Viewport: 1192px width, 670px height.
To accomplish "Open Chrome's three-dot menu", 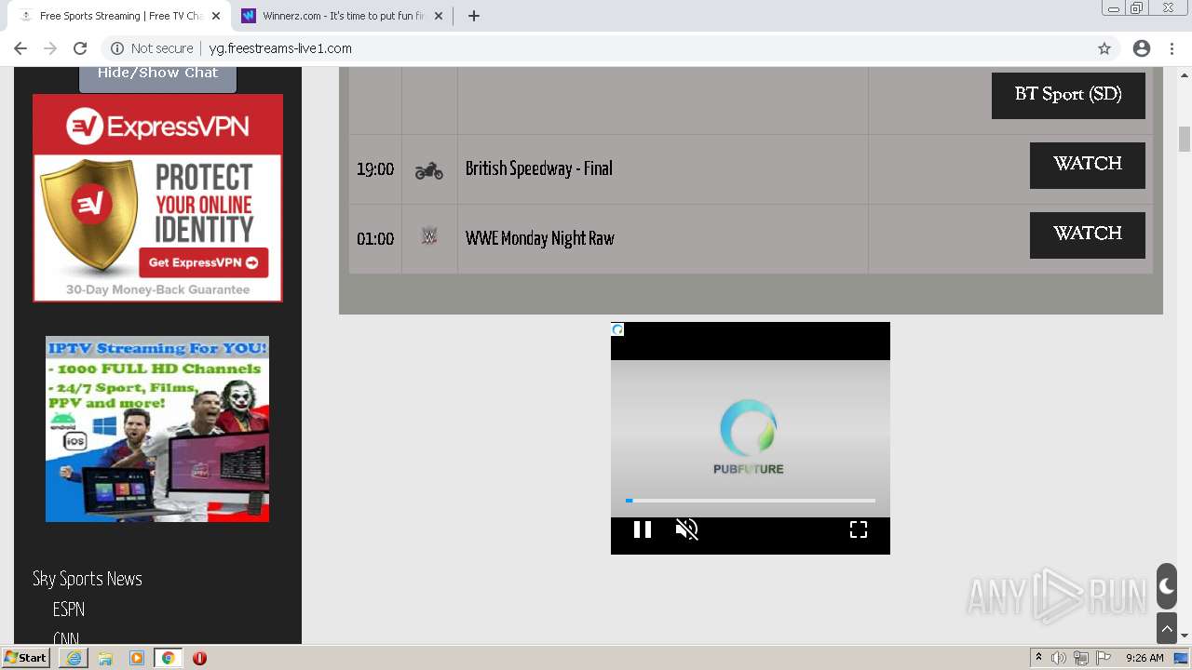I will [1172, 48].
